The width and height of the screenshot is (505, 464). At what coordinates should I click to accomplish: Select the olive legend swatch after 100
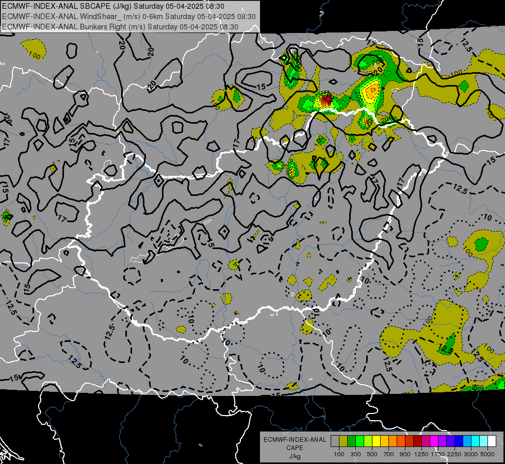click(344, 441)
